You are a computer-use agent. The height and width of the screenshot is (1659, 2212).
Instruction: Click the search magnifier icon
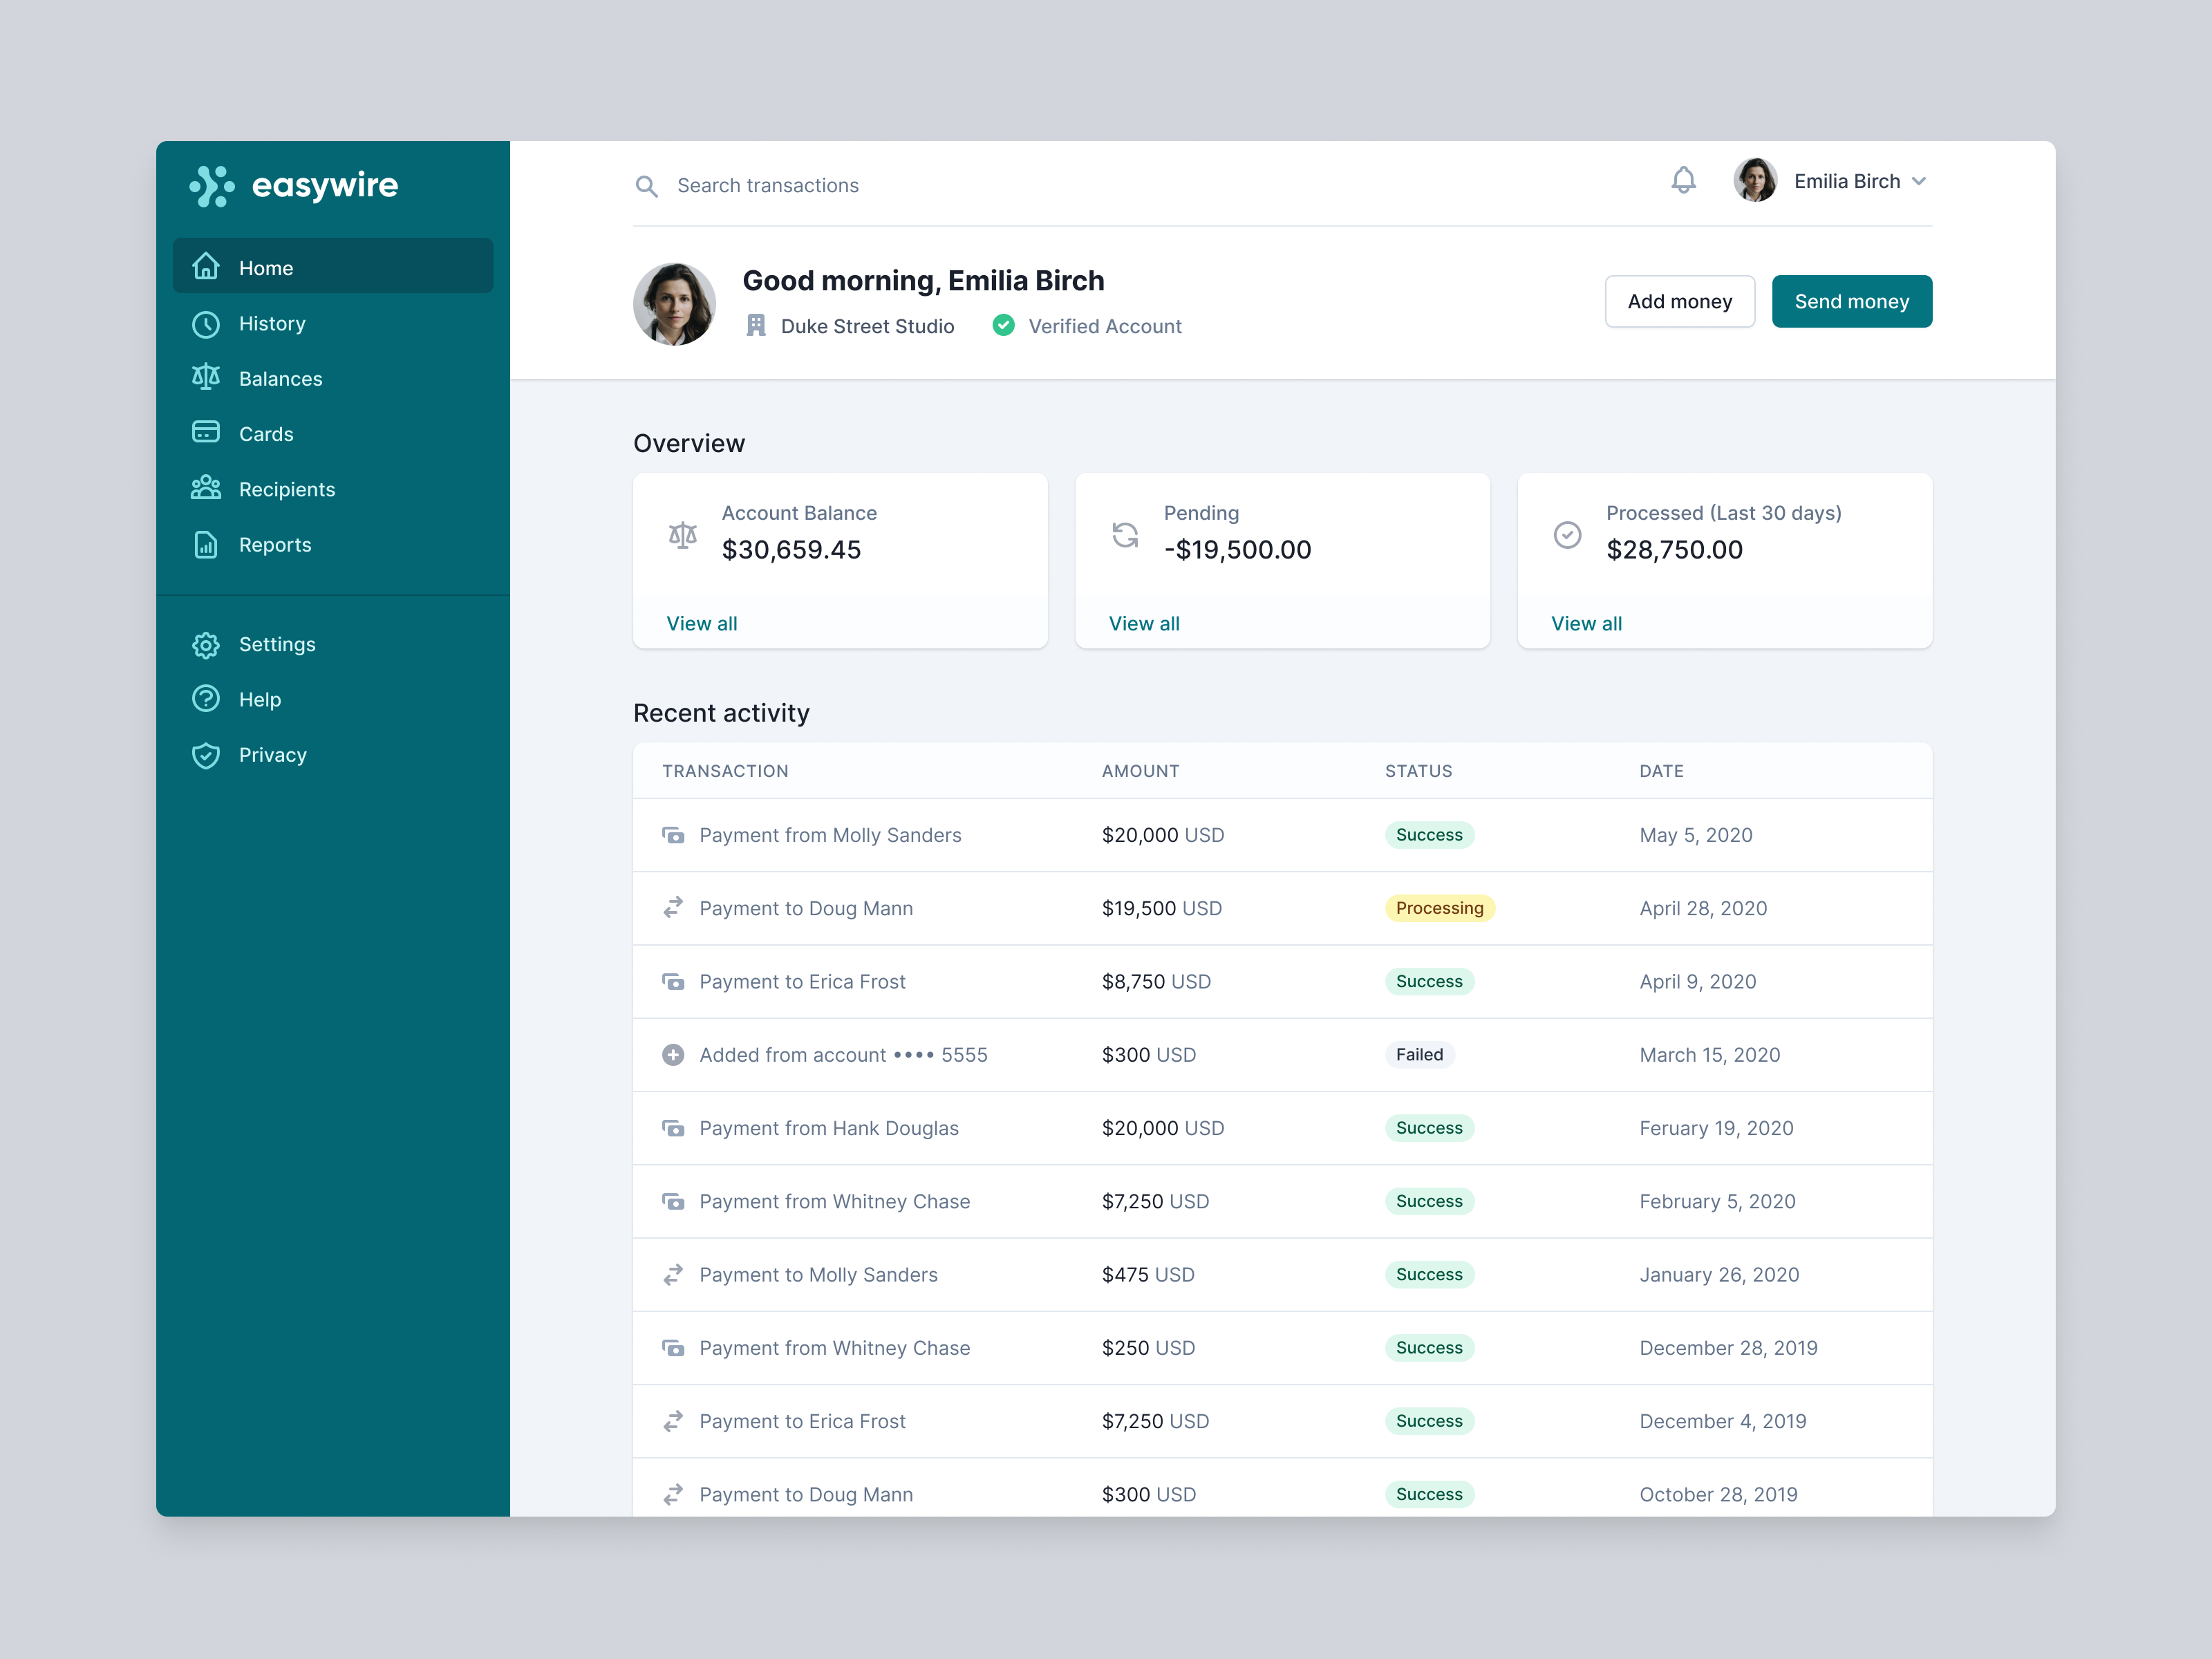646,186
